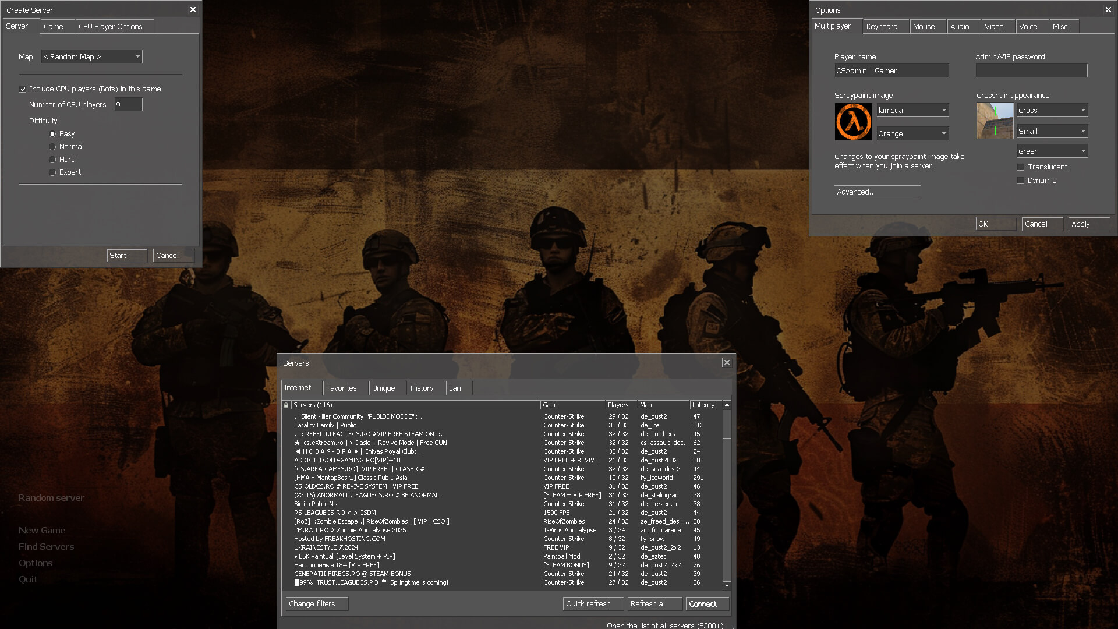Open the Voice tab in Options
This screenshot has width=1118, height=629.
point(1032,26)
